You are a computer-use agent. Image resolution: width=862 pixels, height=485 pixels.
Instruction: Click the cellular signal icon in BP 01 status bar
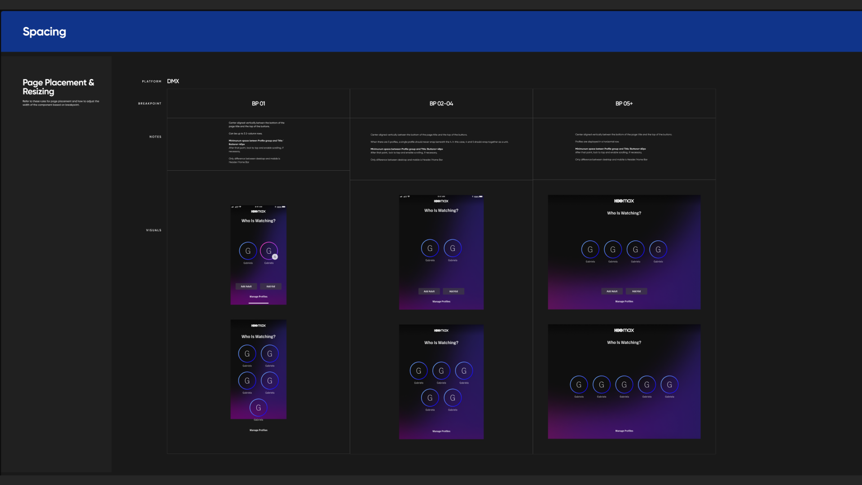click(x=233, y=206)
